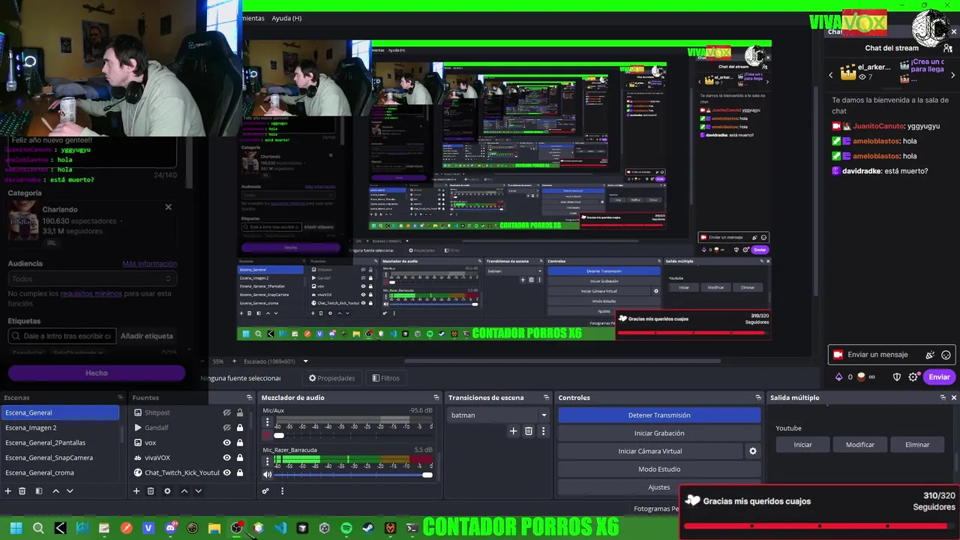Open audio mixer three-dot menu at bottom
Screen dimensions: 960x540
[x=282, y=491]
